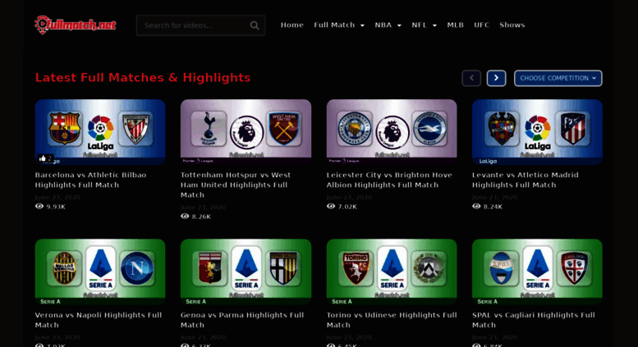Viewport: 638px width, 347px height.
Task: Go to previous matches with left arrow
Action: tap(471, 78)
